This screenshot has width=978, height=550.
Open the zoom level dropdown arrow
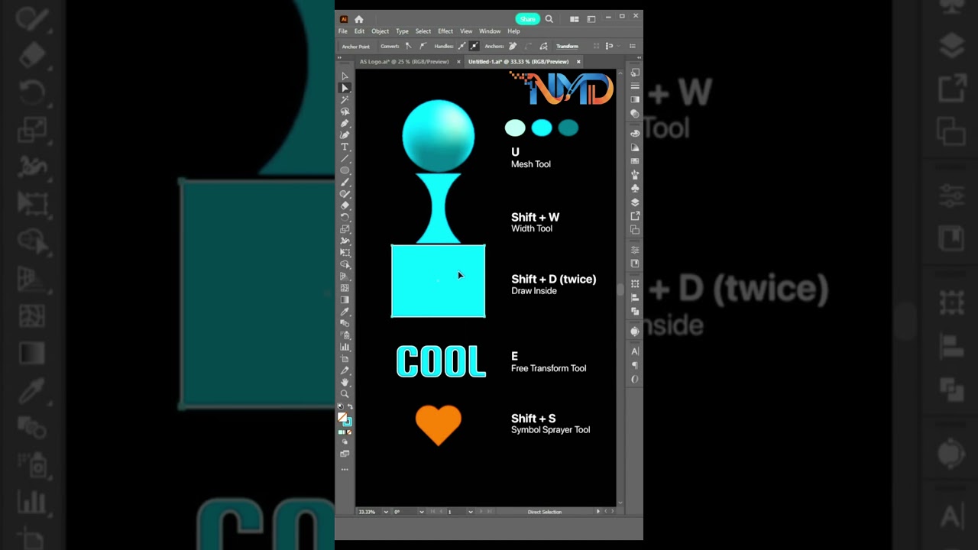[x=386, y=512]
